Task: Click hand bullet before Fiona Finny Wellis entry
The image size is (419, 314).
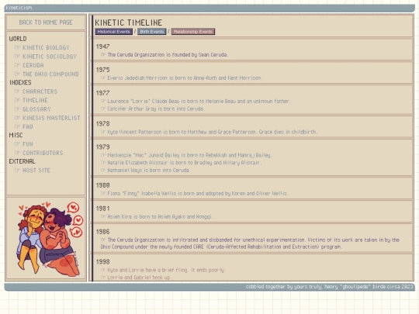Action: click(x=103, y=193)
